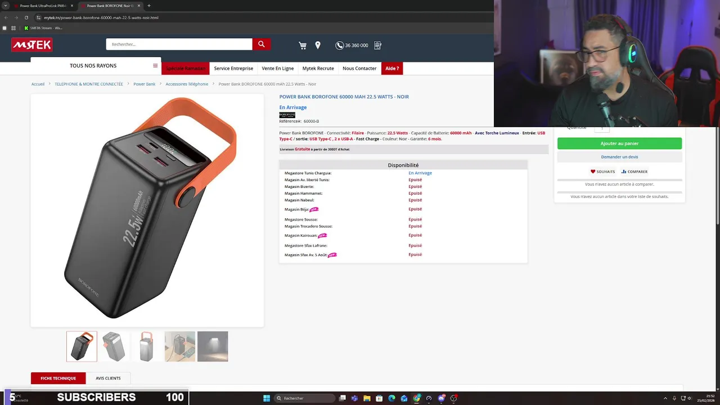Viewport: 720px width, 405px height.
Task: Open a new browser tab with plus
Action: pos(149,6)
